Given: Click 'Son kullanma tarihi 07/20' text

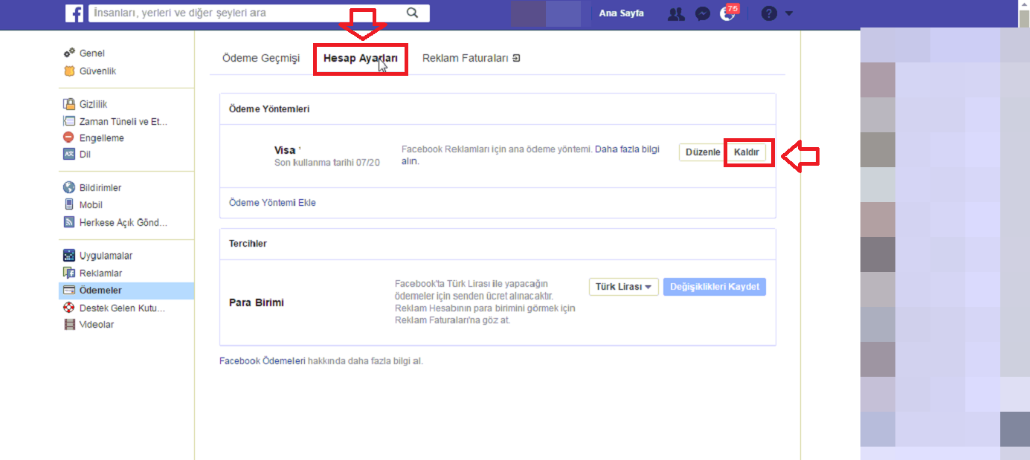Looking at the screenshot, I should (327, 162).
